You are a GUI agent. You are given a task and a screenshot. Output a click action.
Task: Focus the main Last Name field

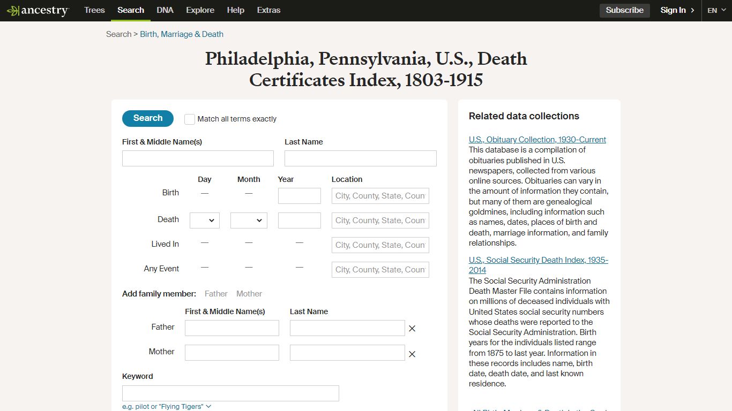click(361, 158)
